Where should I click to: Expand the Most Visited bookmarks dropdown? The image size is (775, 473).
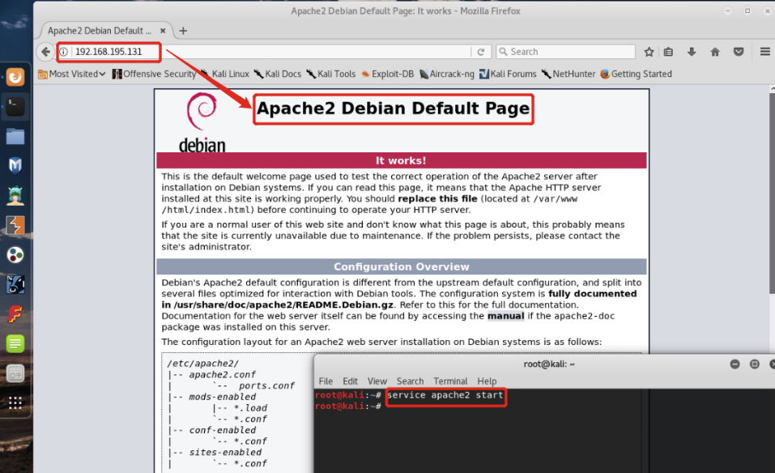72,75
